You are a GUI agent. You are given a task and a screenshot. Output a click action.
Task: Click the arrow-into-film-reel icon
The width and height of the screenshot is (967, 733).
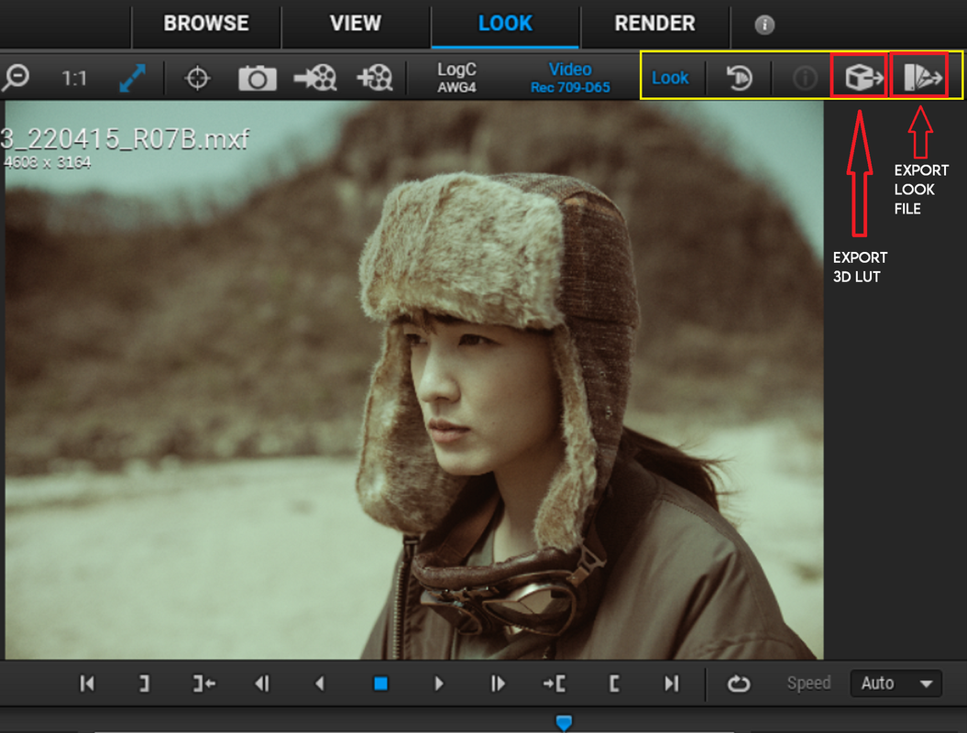[315, 78]
